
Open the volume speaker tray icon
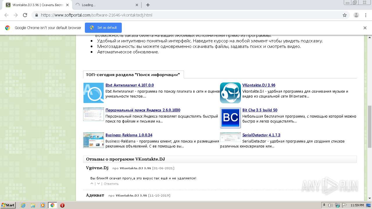click(330, 205)
